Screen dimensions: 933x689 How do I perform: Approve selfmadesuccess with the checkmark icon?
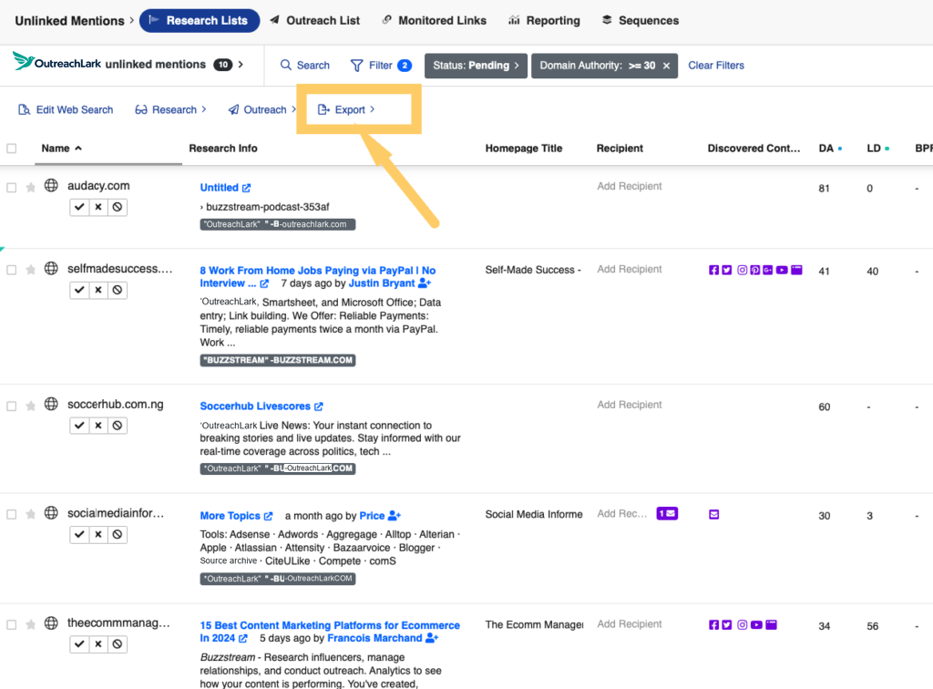[79, 290]
